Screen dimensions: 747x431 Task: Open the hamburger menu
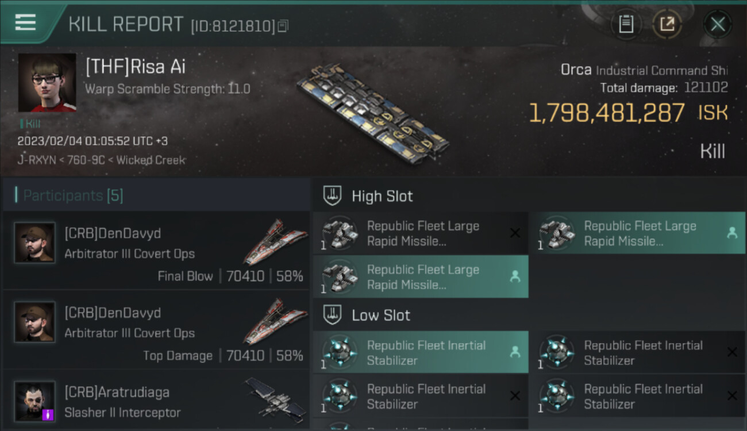click(x=25, y=23)
